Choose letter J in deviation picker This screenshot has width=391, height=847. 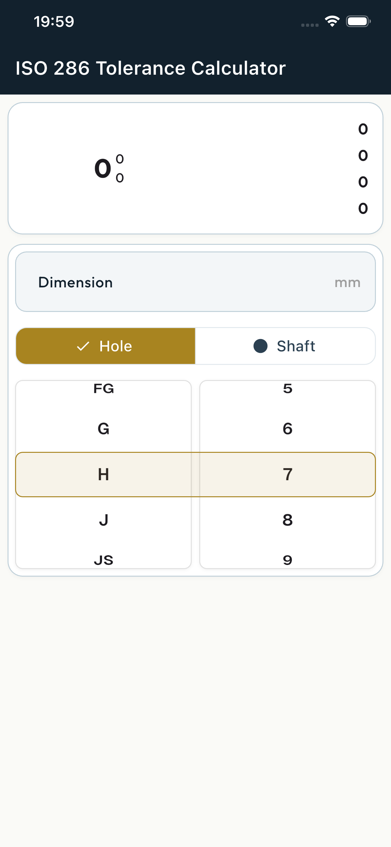[104, 520]
